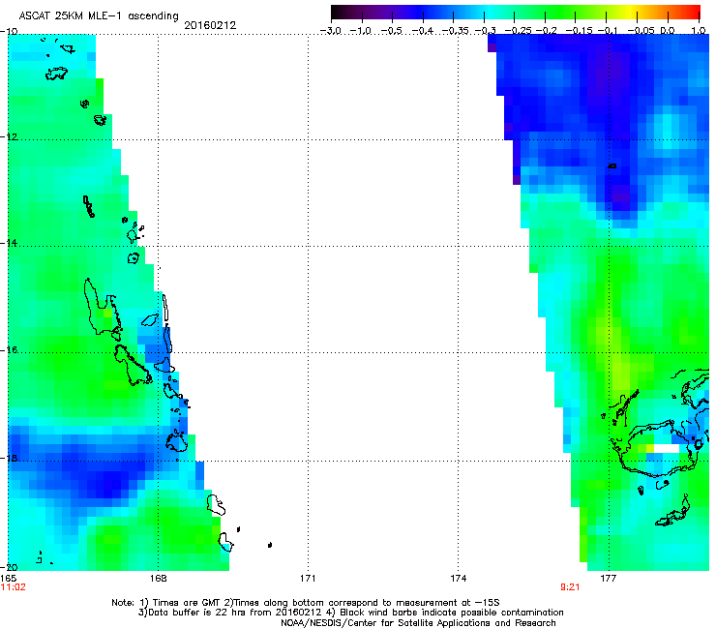Viewport: 716px width, 629px height.
Task: Select the -0.05 color scale label
Action: pos(641,31)
